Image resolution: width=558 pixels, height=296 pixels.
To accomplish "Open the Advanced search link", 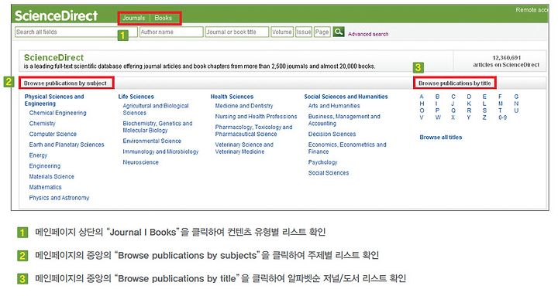I will click(368, 34).
